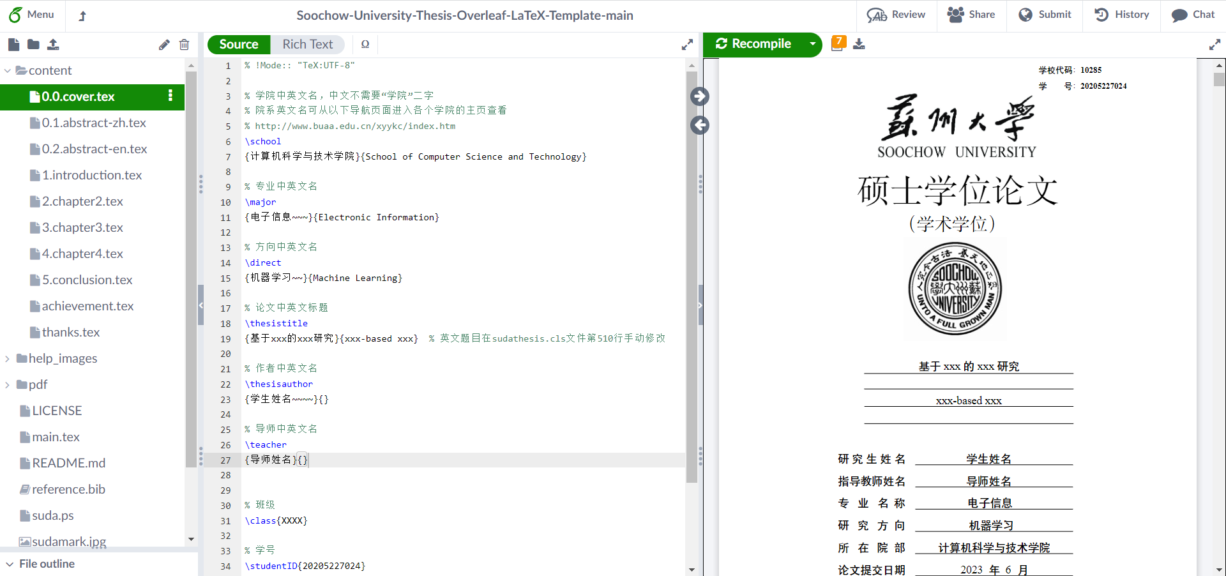Screen dimensions: 1226x576
Task: Delete selected file with trash icon
Action: point(184,45)
